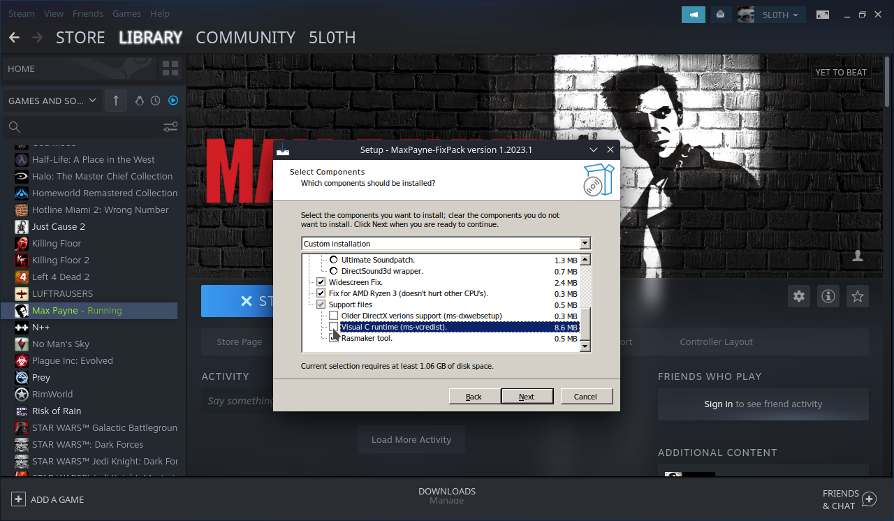Viewport: 894px width, 521px height.
Task: Click the sort ascending arrow in library
Action: coord(116,101)
